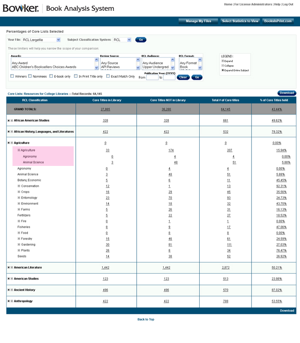Open Subject Classification System dropdown
Viewport: 300px width, 343px height.
click(x=122, y=40)
